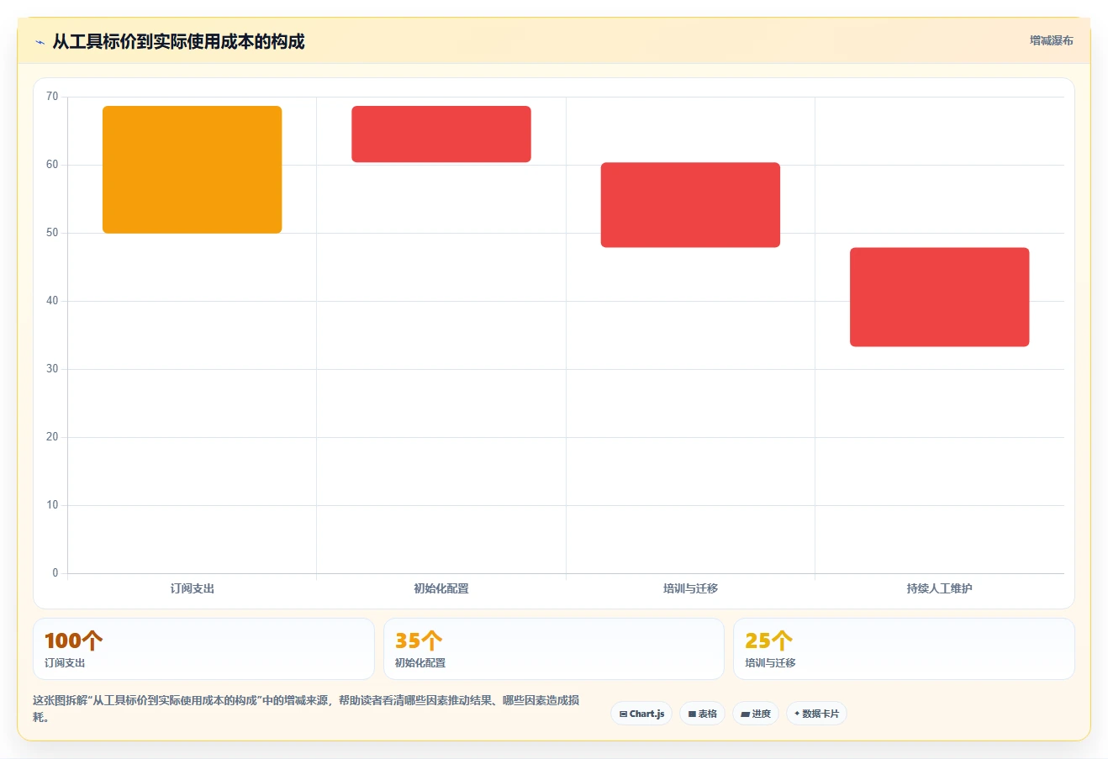The image size is (1108, 759).
Task: Click the 初始化配置 x-axis label
Action: (x=441, y=588)
